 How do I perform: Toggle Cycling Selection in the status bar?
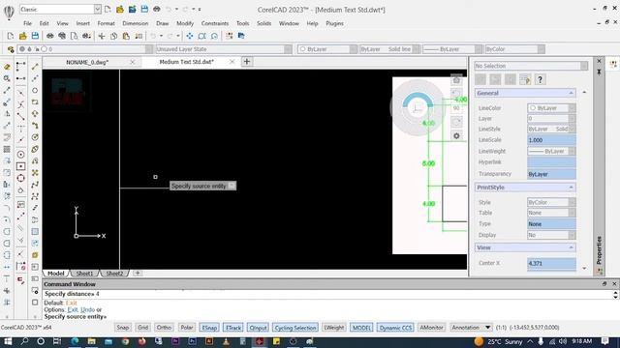coord(294,328)
